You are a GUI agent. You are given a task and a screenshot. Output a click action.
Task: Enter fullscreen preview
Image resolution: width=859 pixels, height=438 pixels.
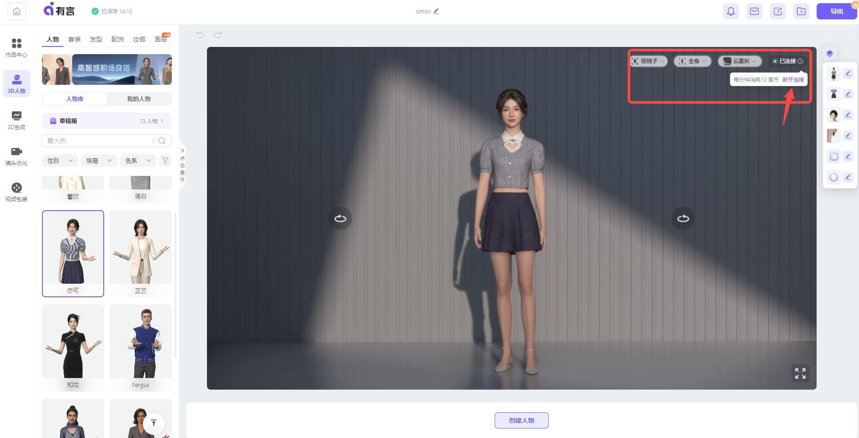(800, 373)
